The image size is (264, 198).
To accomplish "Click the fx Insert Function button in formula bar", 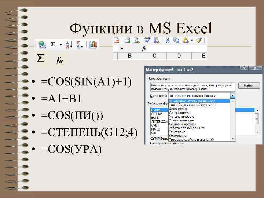I will click(x=144, y=48).
